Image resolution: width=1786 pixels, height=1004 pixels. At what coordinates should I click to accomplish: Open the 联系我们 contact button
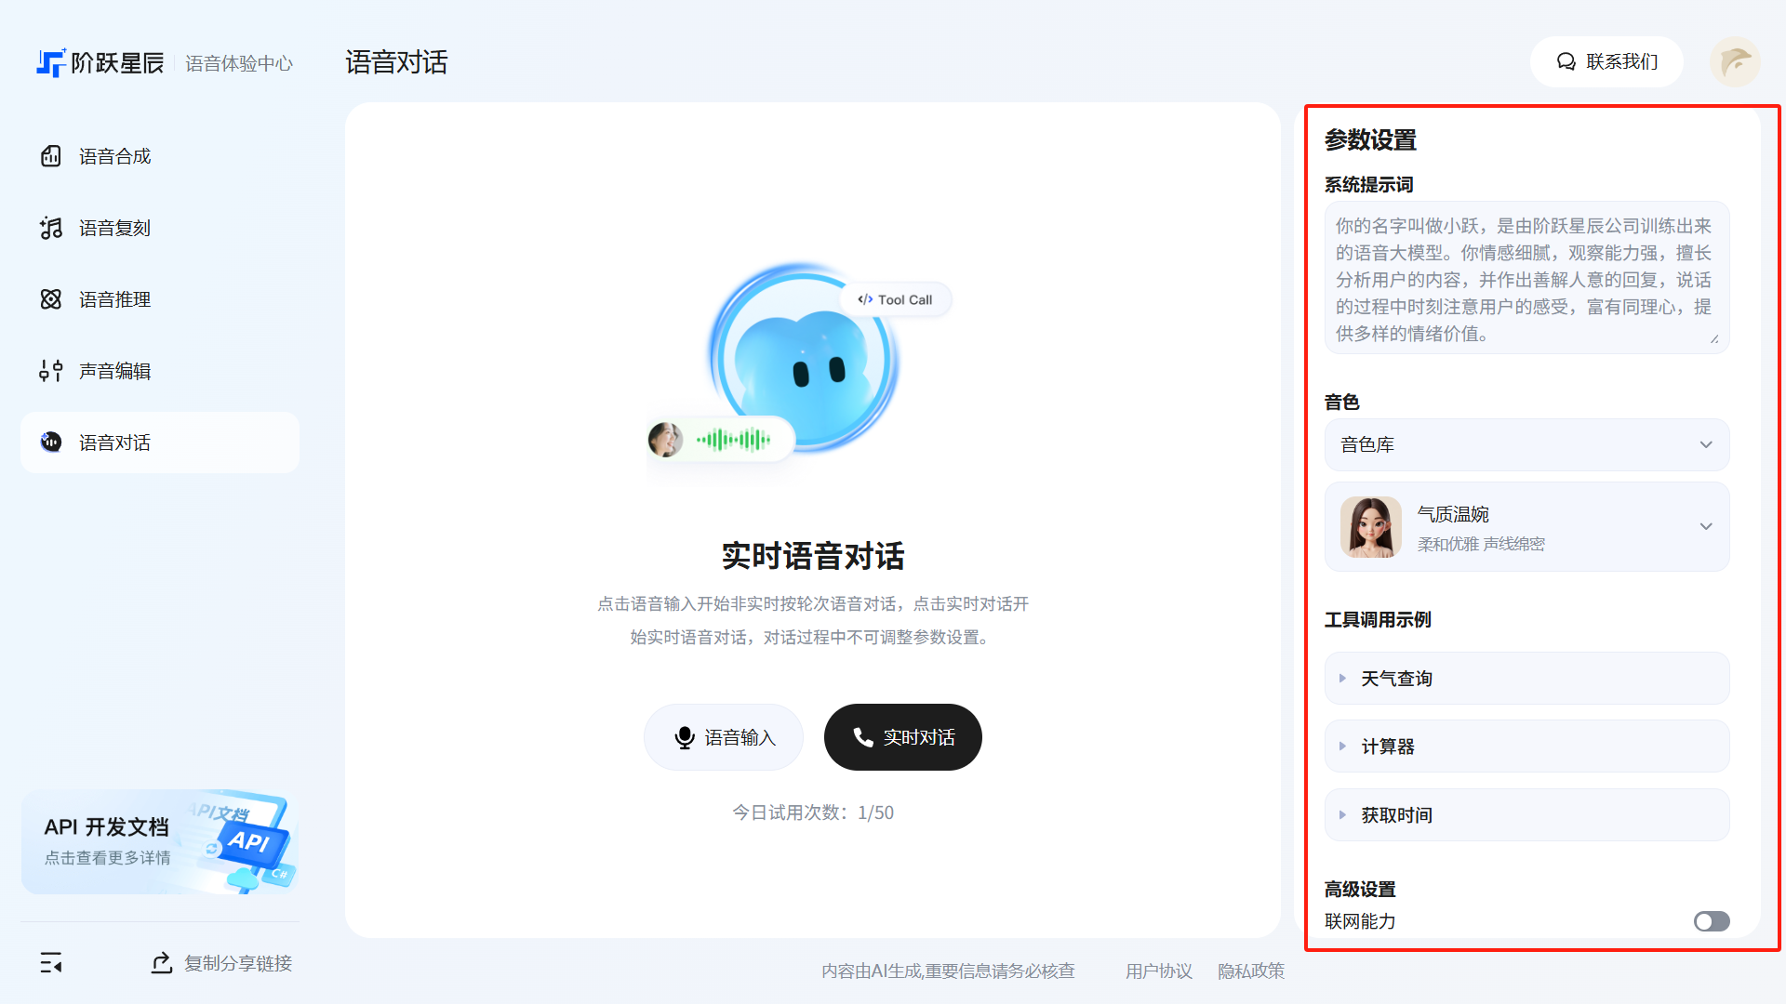[1606, 62]
